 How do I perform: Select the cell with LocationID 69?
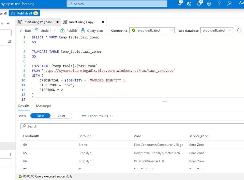click(x=25, y=145)
